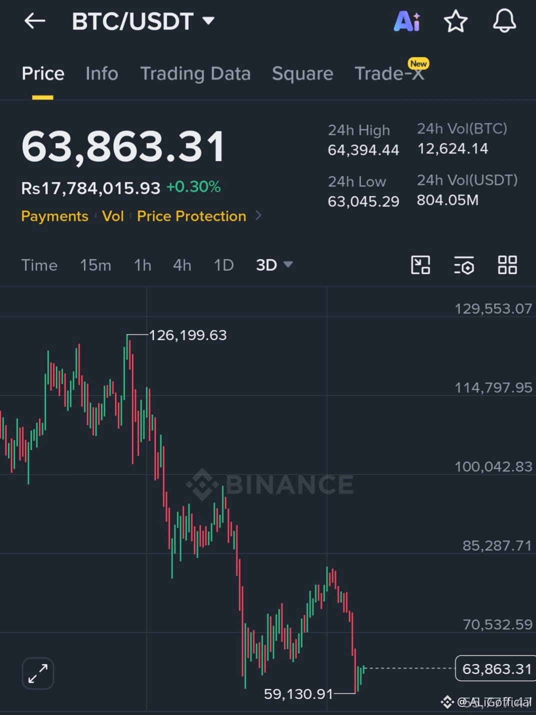This screenshot has height=715, width=536.
Task: Add BTC/USDT to favorites star
Action: coord(455,21)
